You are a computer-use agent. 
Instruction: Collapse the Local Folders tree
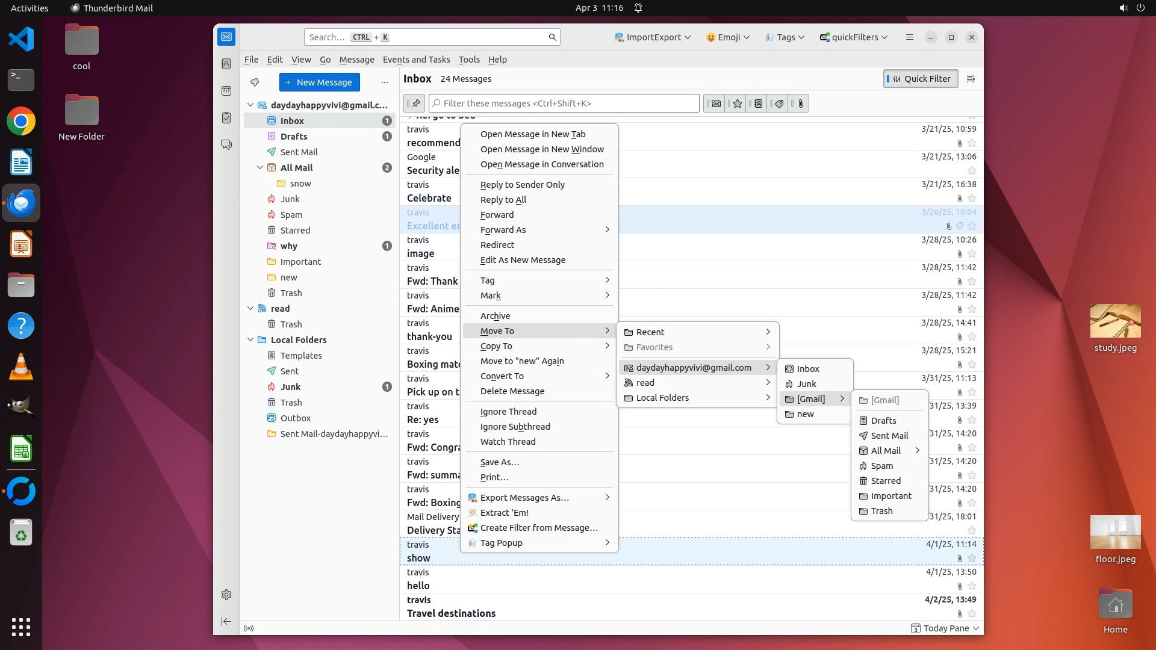(250, 340)
